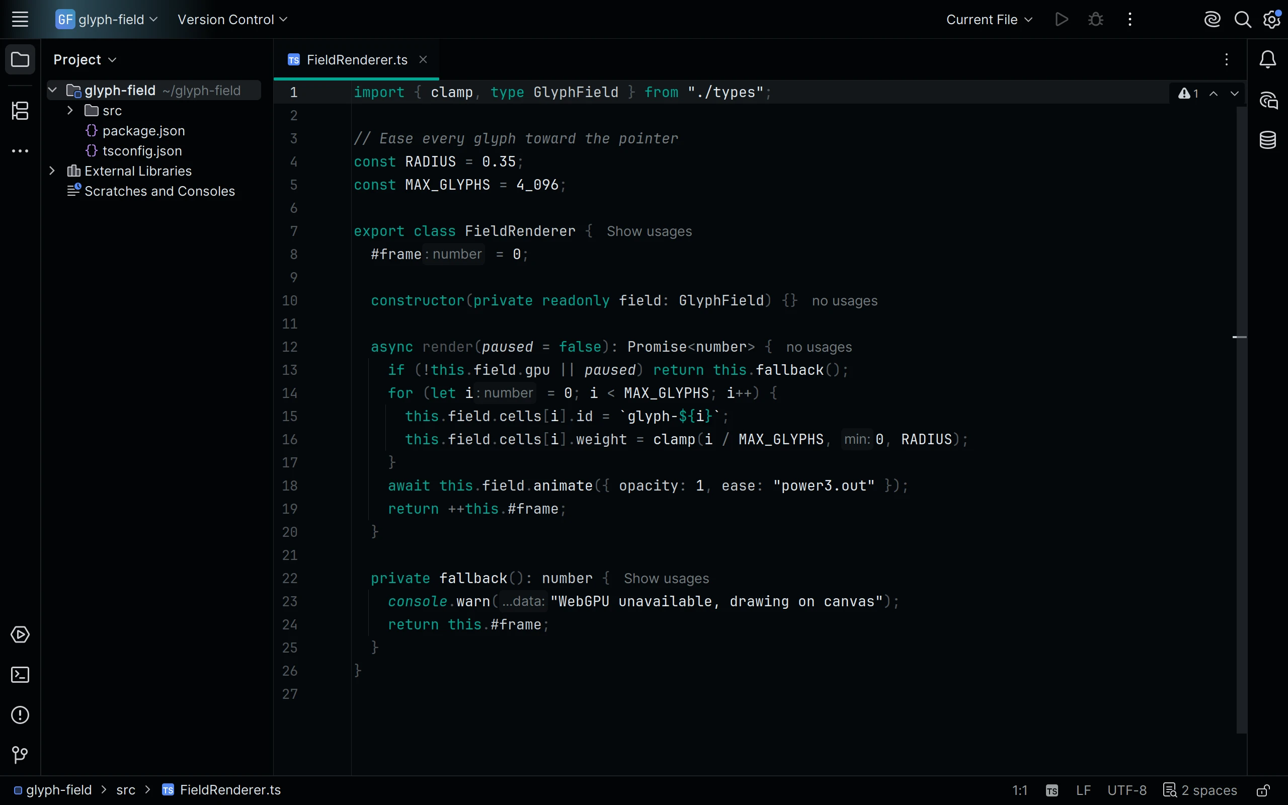
Task: Open the Current File run configuration dropdown
Action: [990, 20]
